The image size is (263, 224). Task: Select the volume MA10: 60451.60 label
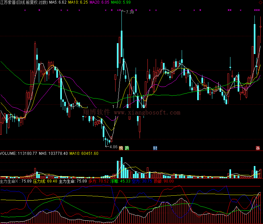84,154
